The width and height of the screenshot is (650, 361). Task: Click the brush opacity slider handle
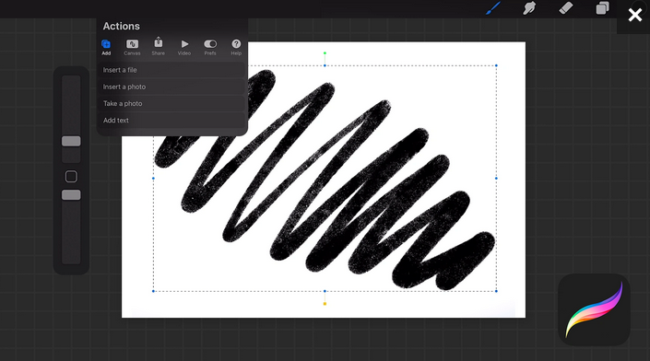click(x=71, y=195)
